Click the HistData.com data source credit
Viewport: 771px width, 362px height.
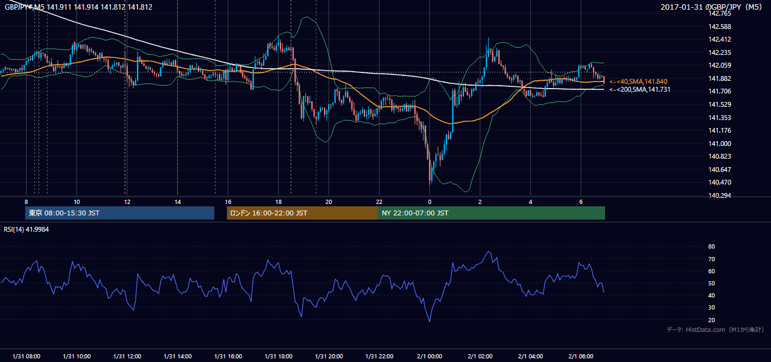(x=715, y=329)
